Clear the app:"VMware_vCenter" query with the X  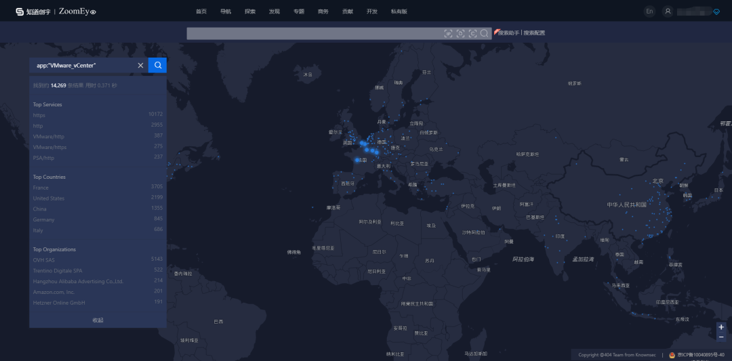click(140, 65)
